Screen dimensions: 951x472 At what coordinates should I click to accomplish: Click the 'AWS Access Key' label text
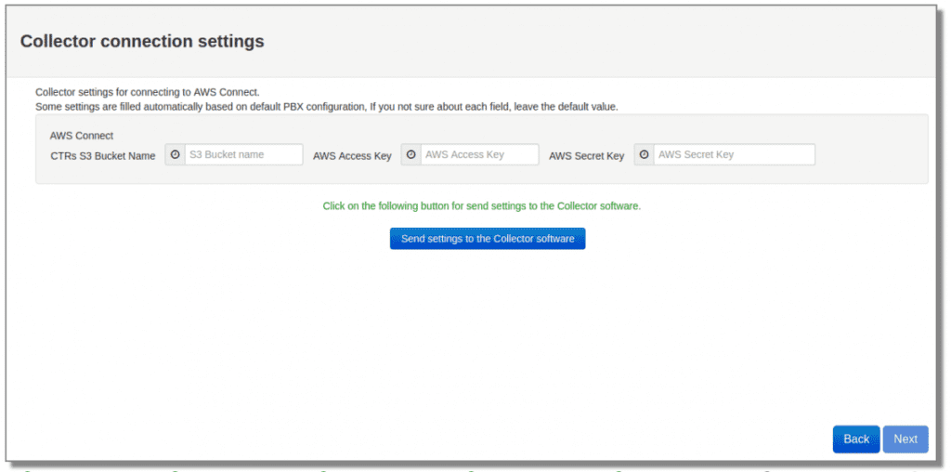(352, 156)
